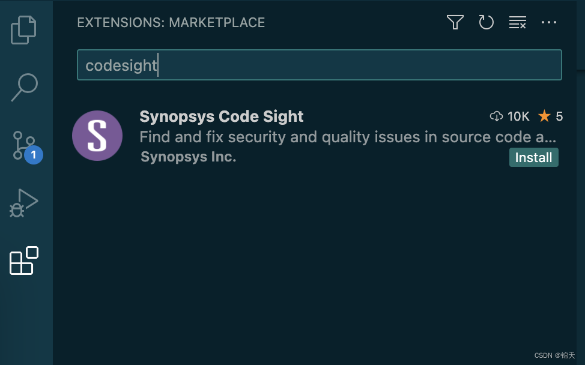Click the EXTENSIONS: MARKETPLACE panel header
Image resolution: width=585 pixels, height=365 pixels.
click(x=171, y=22)
